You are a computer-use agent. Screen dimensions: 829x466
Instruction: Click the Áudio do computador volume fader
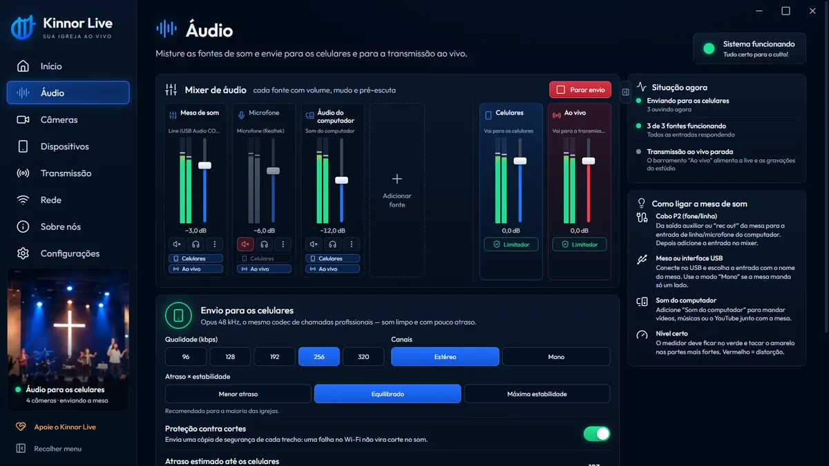[x=341, y=179]
